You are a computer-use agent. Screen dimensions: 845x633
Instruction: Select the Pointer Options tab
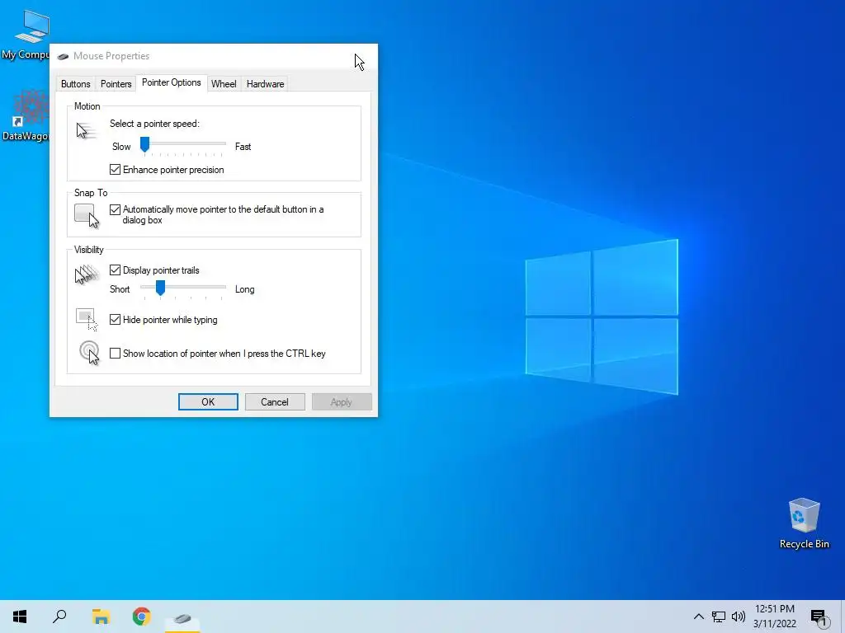coord(172,82)
